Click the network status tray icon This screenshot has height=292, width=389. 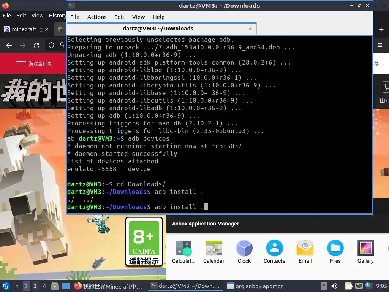click(359, 286)
